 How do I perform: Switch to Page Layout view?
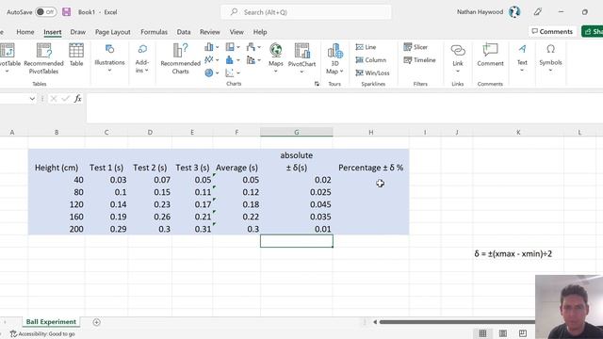[502, 333]
